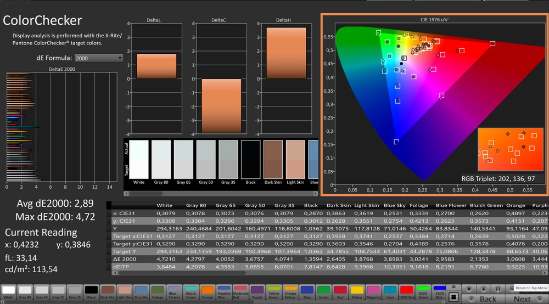Select the Foliage patch in bottom strip

pos(158,292)
